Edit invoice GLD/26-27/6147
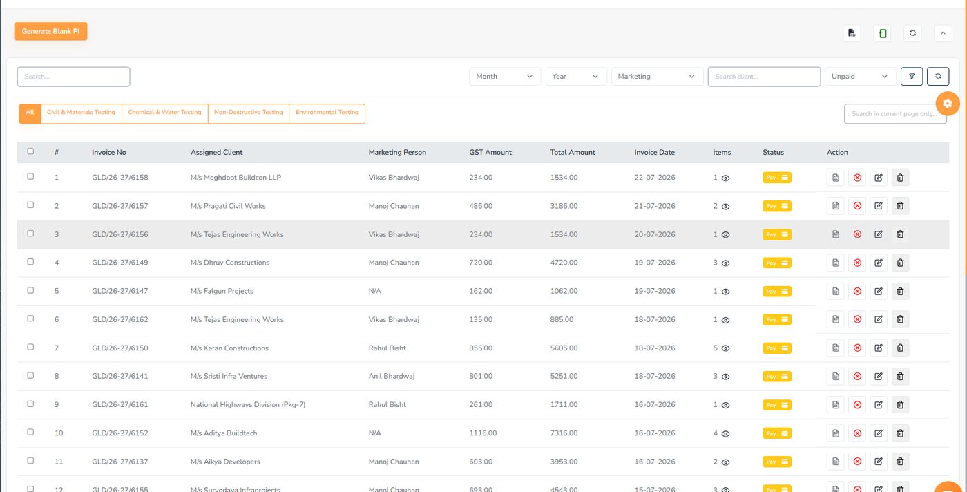 point(879,291)
